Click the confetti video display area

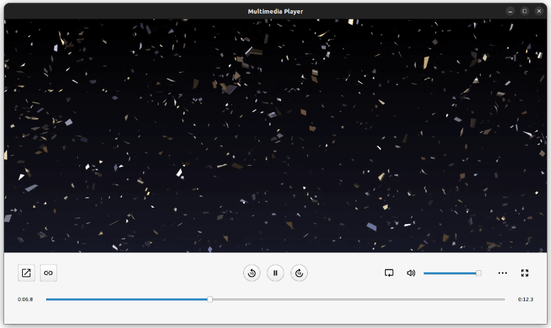click(x=275, y=138)
